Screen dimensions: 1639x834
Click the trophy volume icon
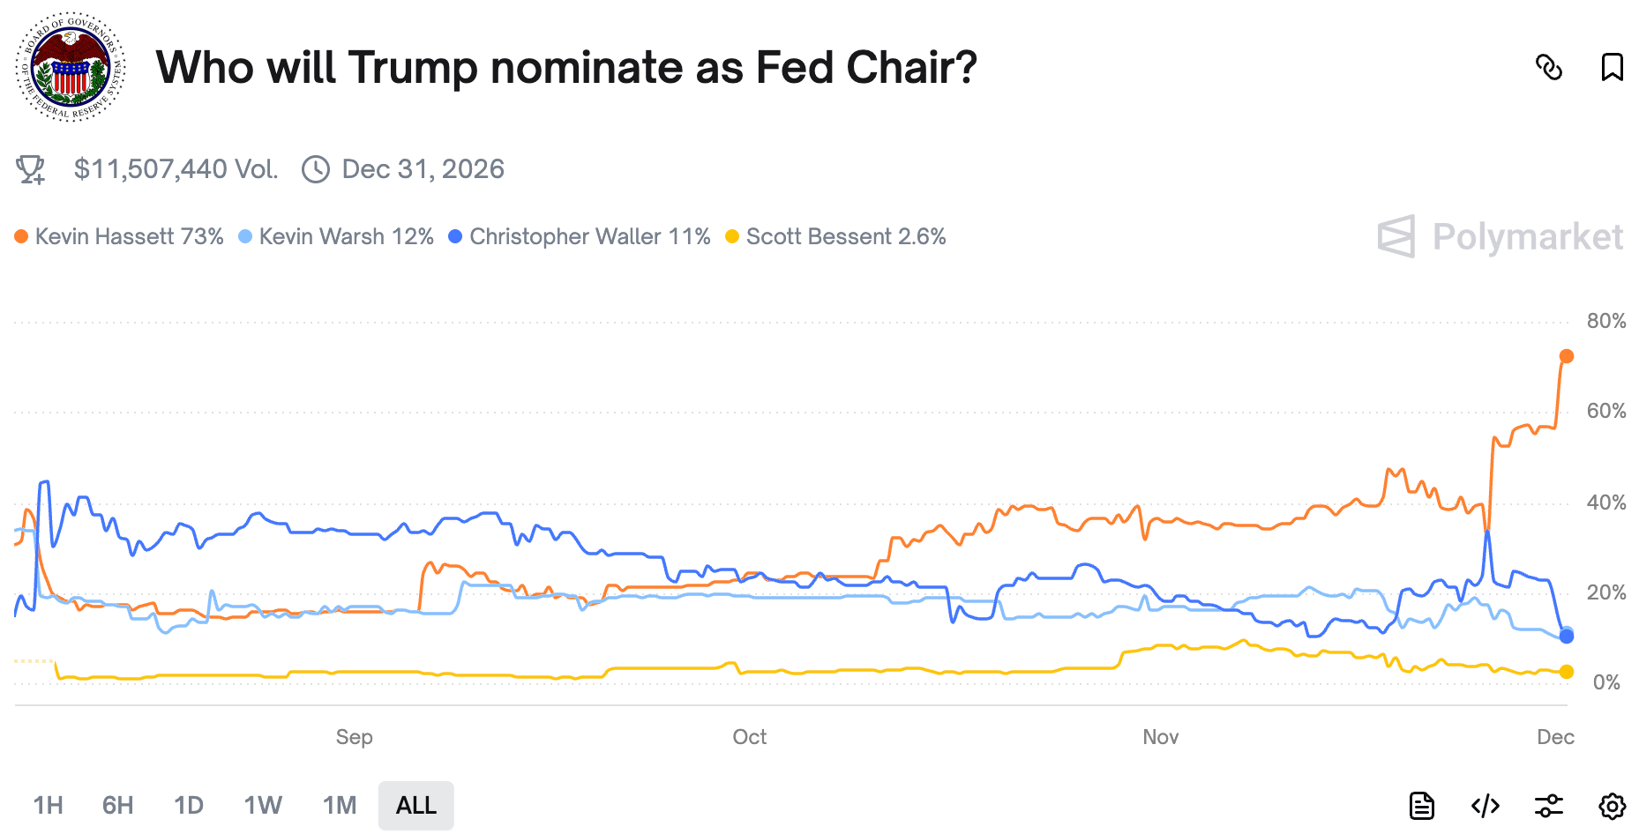coord(31,169)
